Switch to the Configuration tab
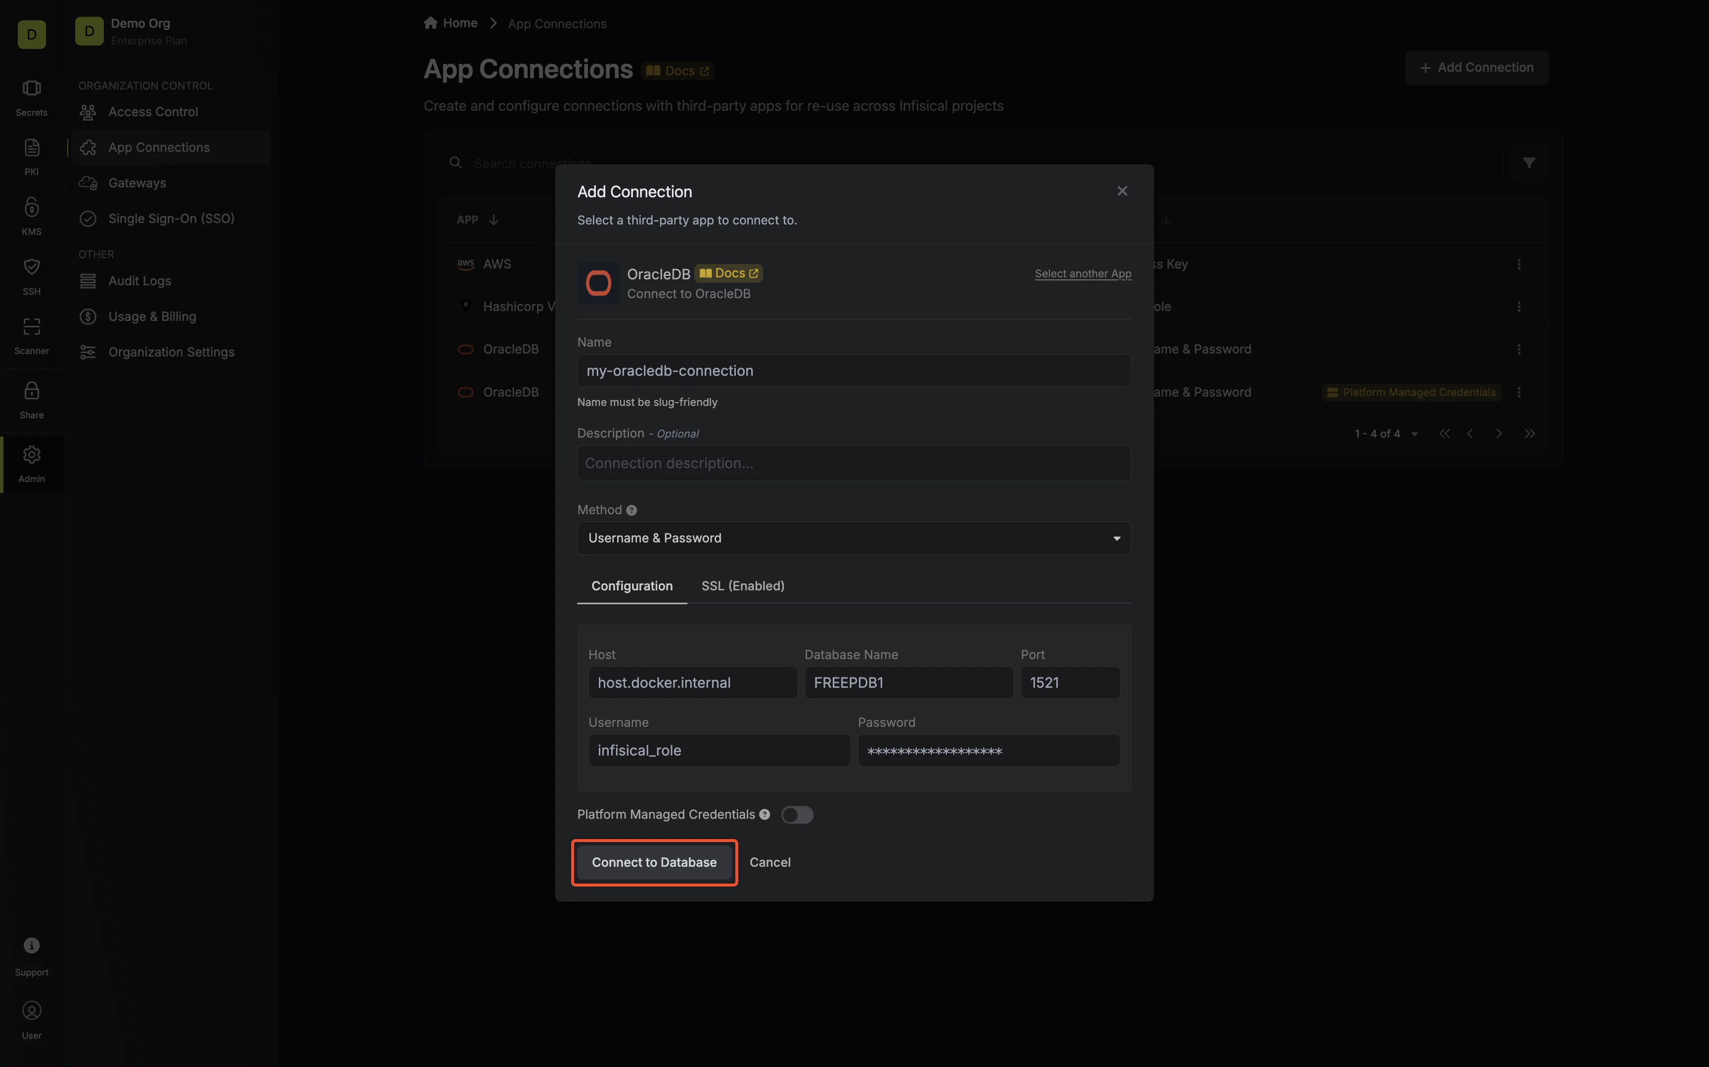The height and width of the screenshot is (1067, 1709). (x=631, y=586)
